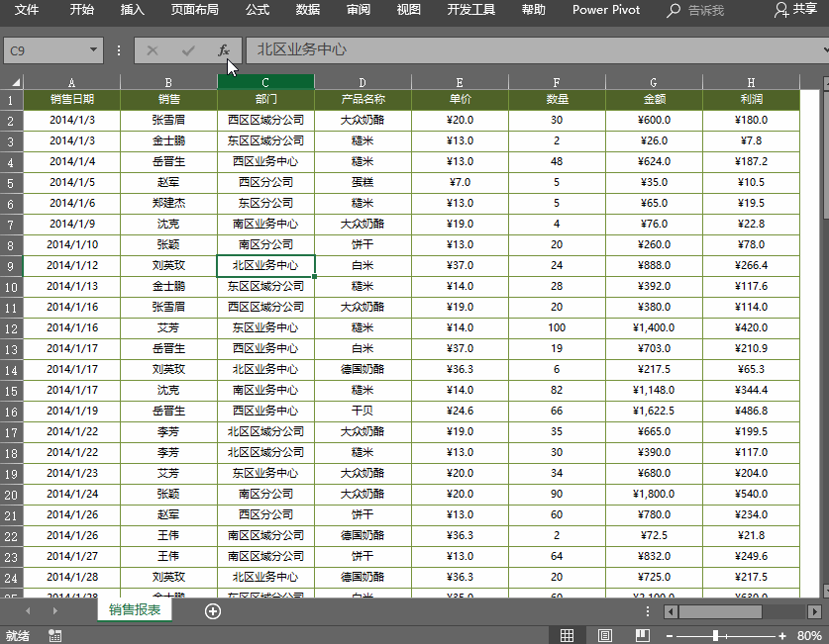Screen dimensions: 829x644
Task: Click the Select All triangle corner
Action: click(x=16, y=82)
